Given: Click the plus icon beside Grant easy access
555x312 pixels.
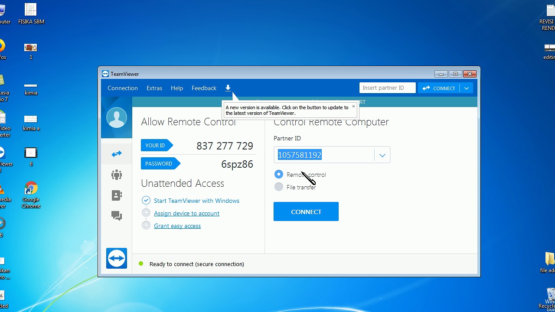Looking at the screenshot, I should [146, 225].
